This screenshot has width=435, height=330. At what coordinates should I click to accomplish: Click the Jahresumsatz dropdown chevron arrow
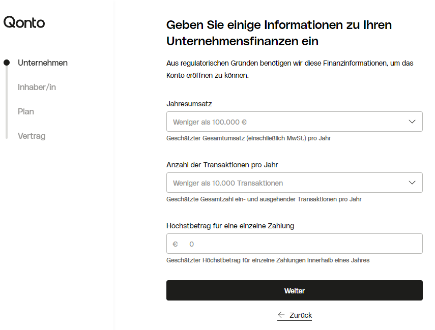click(412, 122)
